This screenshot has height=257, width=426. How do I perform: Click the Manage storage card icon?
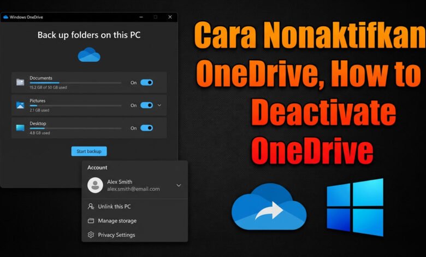coord(91,220)
